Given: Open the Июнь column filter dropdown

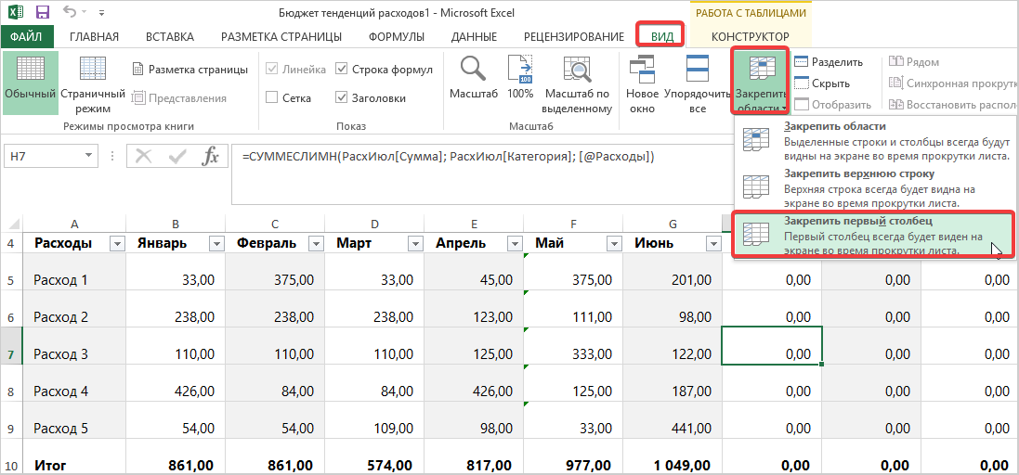Looking at the screenshot, I should [x=713, y=244].
